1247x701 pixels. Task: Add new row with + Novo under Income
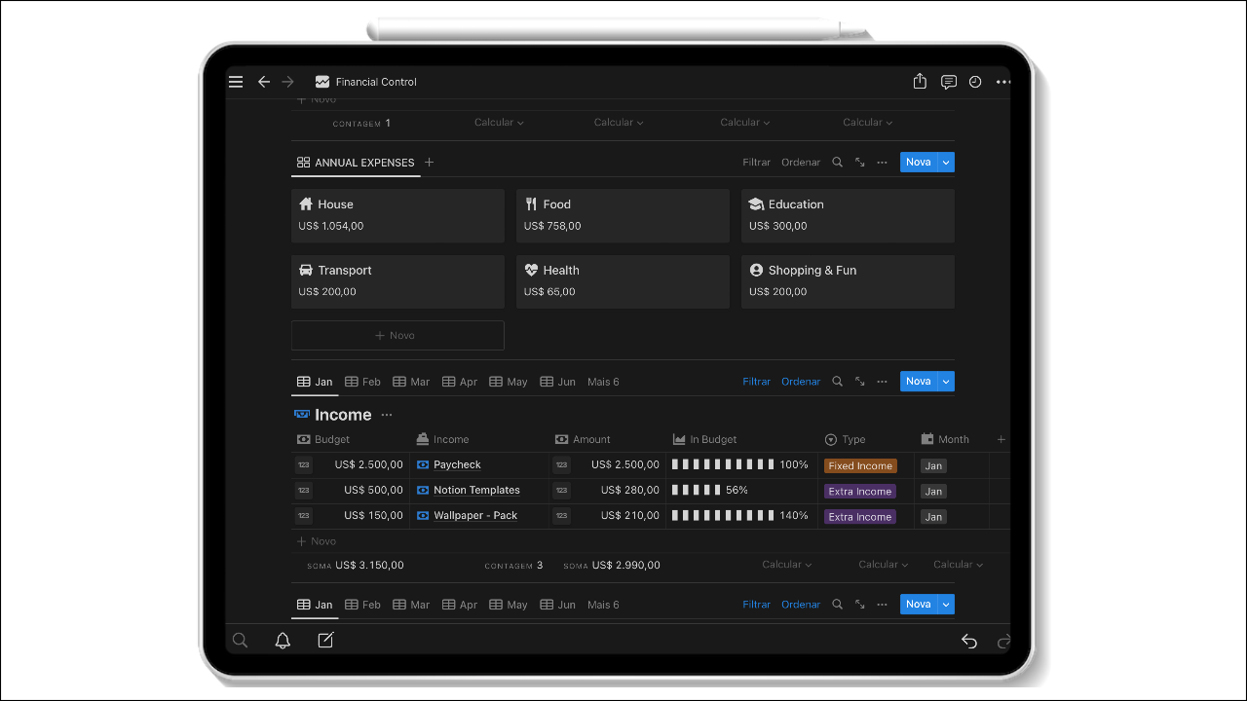tap(317, 541)
